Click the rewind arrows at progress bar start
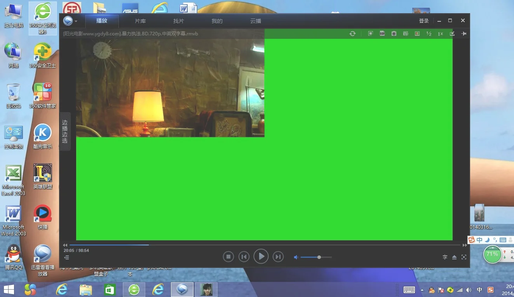Image resolution: width=514 pixels, height=297 pixels. [65, 245]
